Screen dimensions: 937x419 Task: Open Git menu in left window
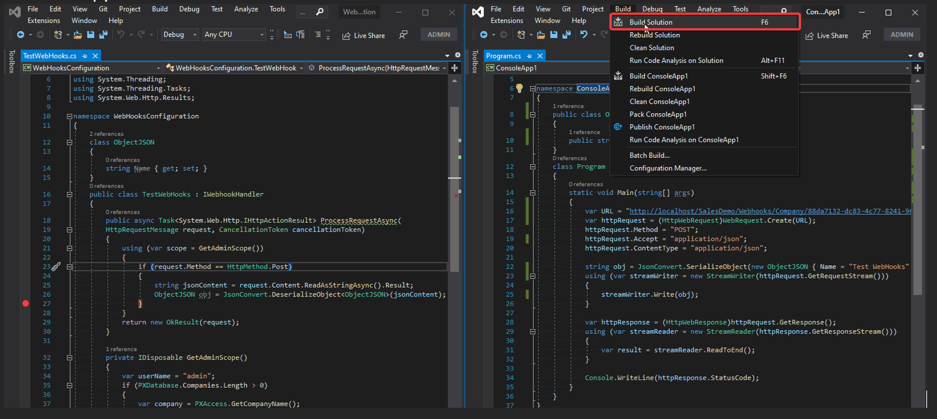[x=103, y=9]
